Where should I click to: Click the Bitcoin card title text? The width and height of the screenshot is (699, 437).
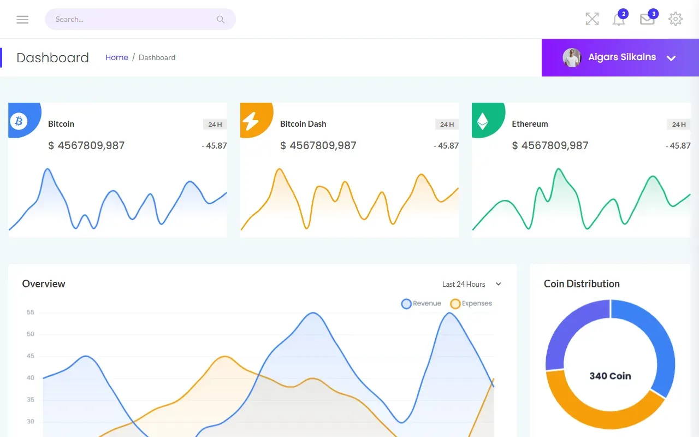(61, 124)
